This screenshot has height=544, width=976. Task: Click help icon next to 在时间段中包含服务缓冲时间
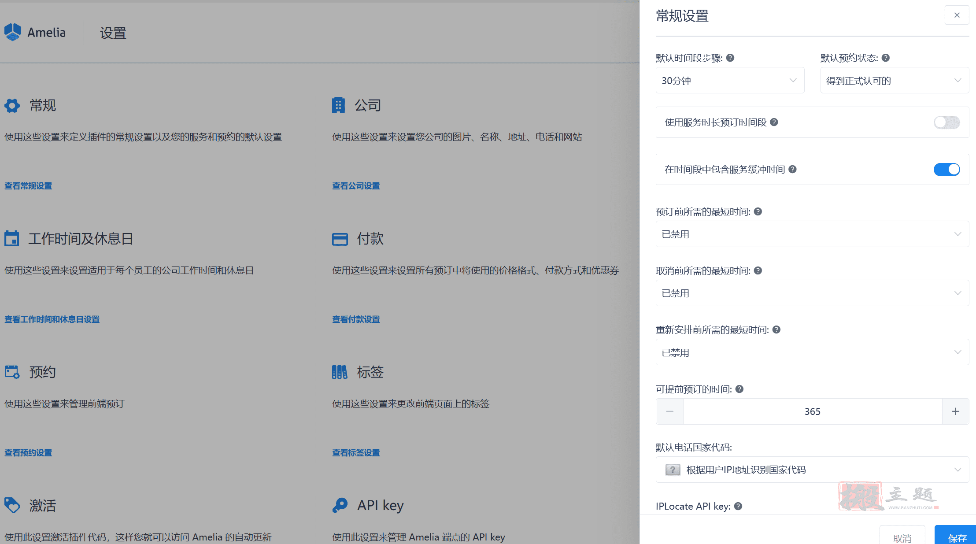point(792,169)
